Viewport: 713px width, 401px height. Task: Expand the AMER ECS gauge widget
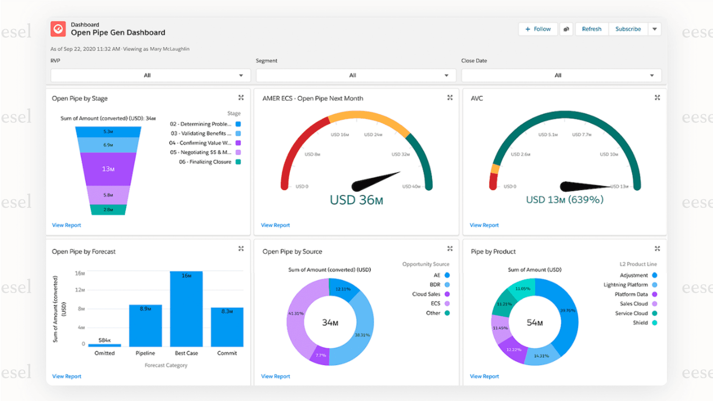coord(450,98)
